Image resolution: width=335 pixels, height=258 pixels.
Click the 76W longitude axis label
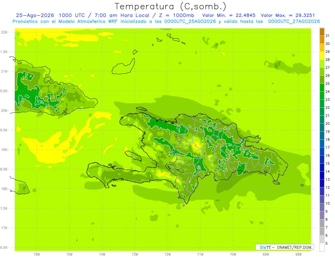point(37,254)
